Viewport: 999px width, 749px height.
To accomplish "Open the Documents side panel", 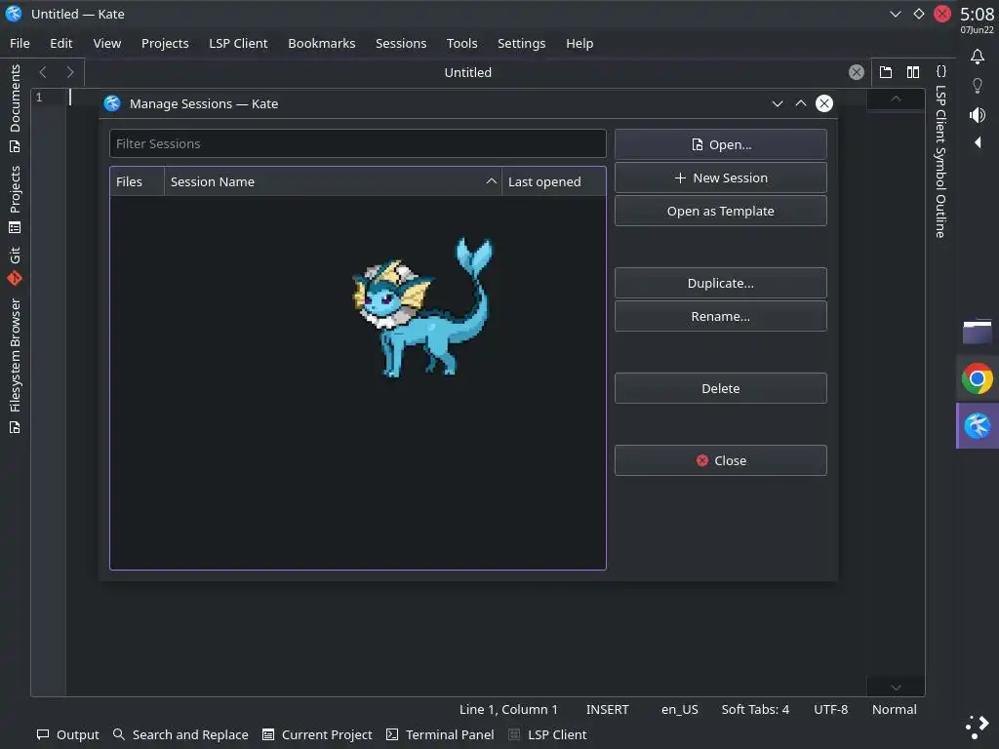I will [x=15, y=108].
